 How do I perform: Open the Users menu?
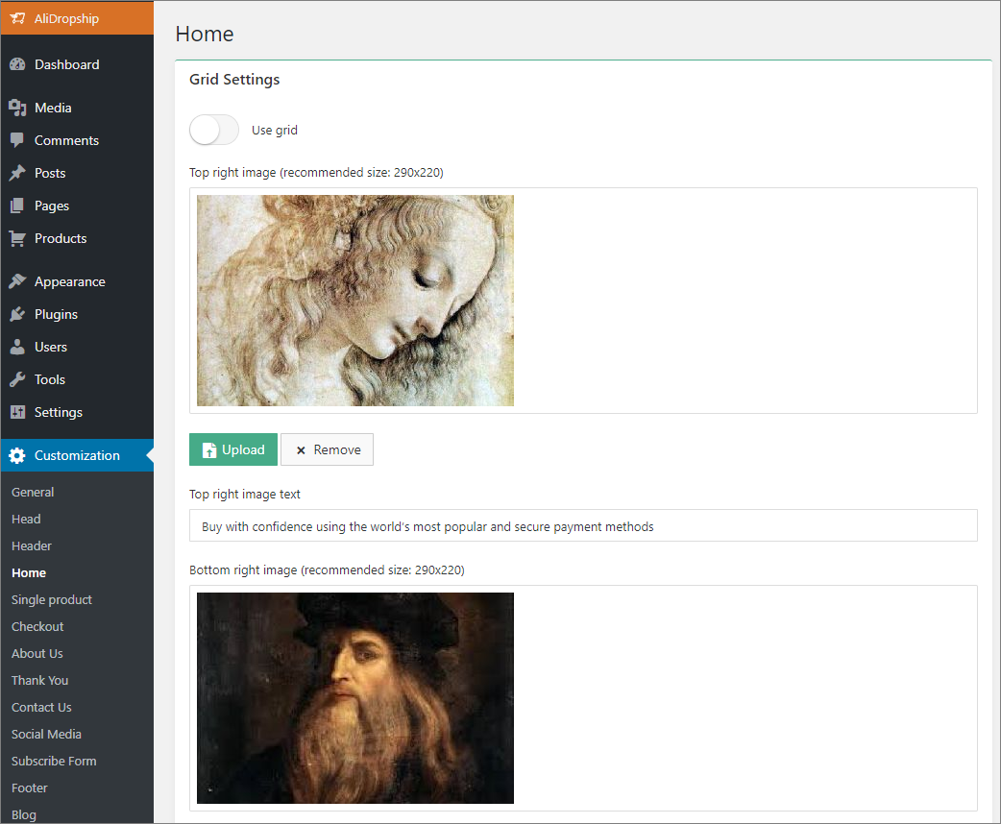[x=77, y=347]
